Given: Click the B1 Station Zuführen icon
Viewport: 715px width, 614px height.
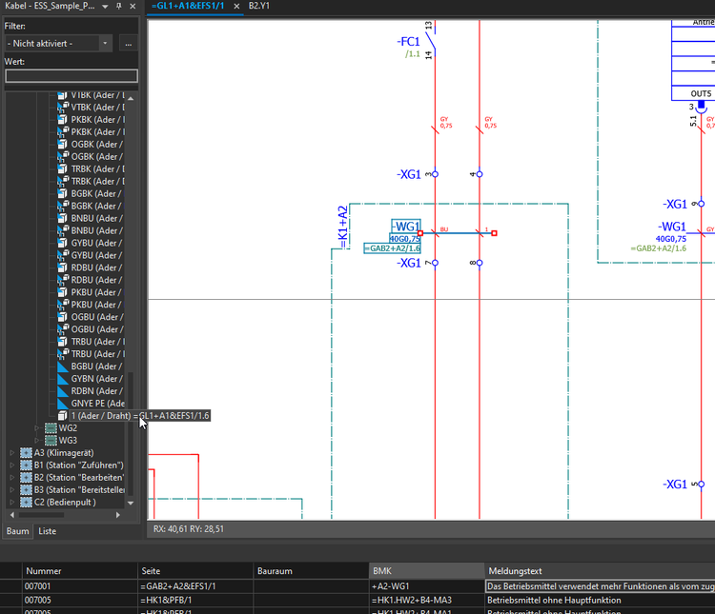Looking at the screenshot, I should click(27, 465).
